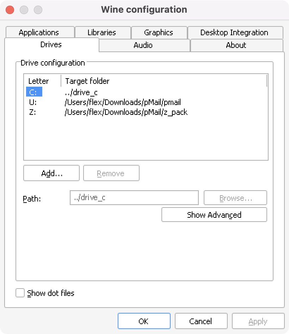Click the z_pack target folder path
This screenshot has height=334, width=289.
126,112
